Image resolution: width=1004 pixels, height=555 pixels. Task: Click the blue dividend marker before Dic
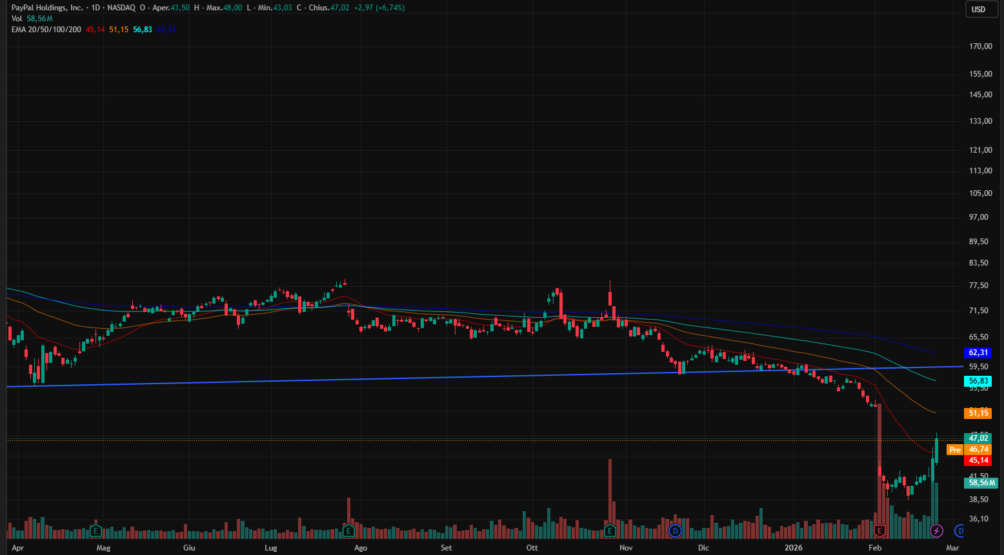click(x=676, y=531)
